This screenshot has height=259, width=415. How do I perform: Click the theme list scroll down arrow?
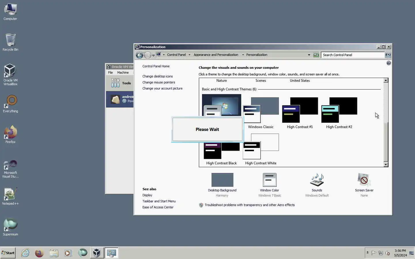pyautogui.click(x=386, y=164)
